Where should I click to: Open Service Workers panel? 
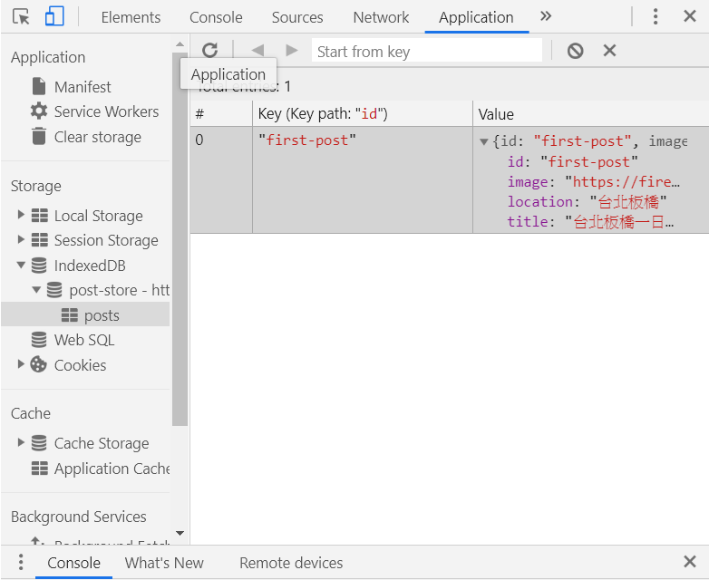(105, 111)
